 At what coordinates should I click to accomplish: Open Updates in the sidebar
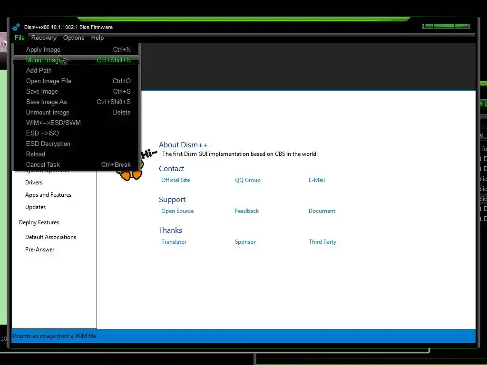pyautogui.click(x=35, y=207)
